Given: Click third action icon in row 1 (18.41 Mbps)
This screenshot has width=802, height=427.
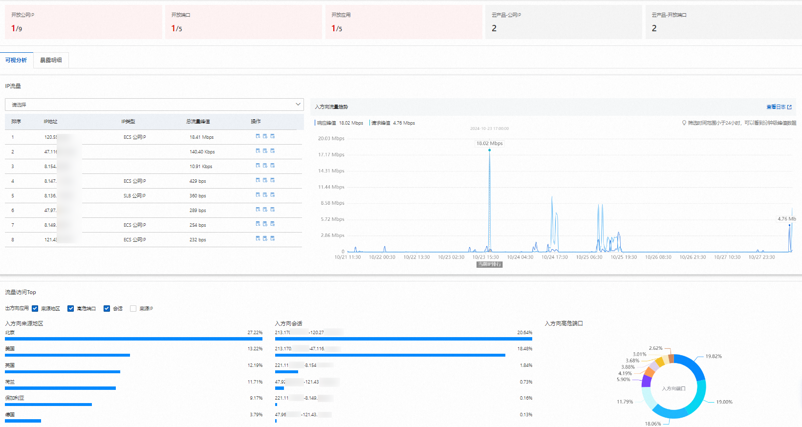Looking at the screenshot, I should tap(273, 136).
